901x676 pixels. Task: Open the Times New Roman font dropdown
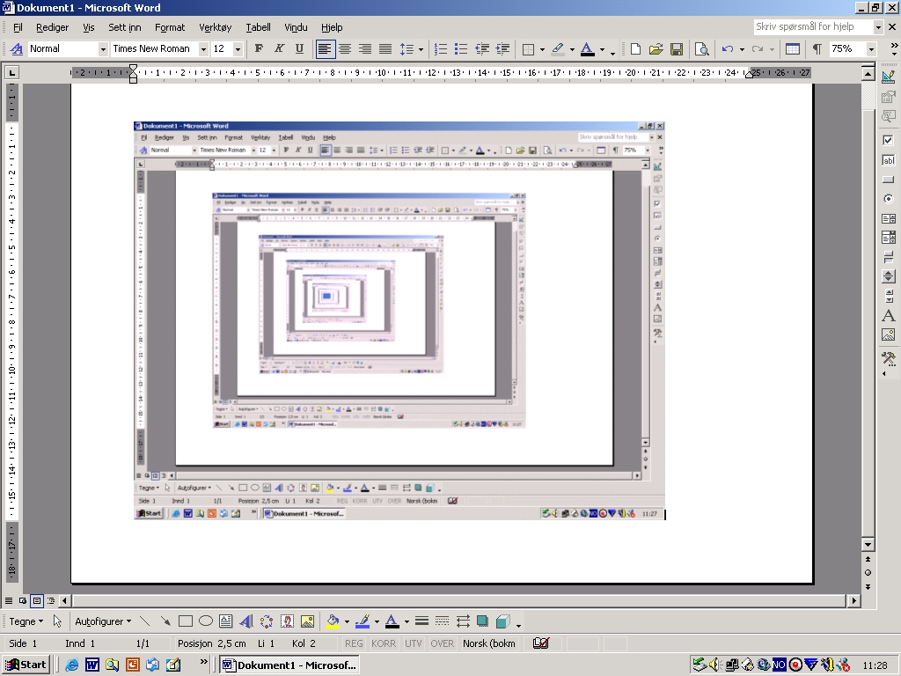tap(203, 49)
